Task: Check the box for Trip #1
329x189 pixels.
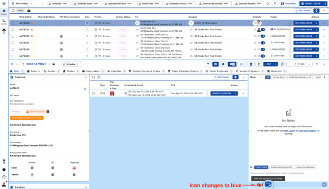Action: 93,94
